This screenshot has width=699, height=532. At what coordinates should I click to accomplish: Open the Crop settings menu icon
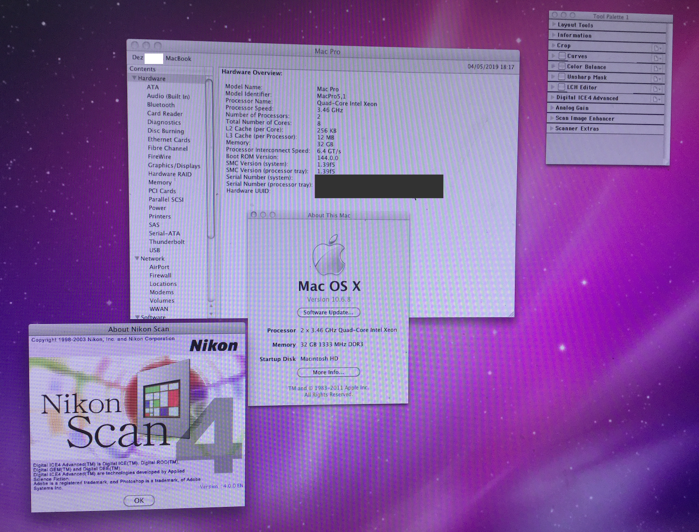point(657,48)
